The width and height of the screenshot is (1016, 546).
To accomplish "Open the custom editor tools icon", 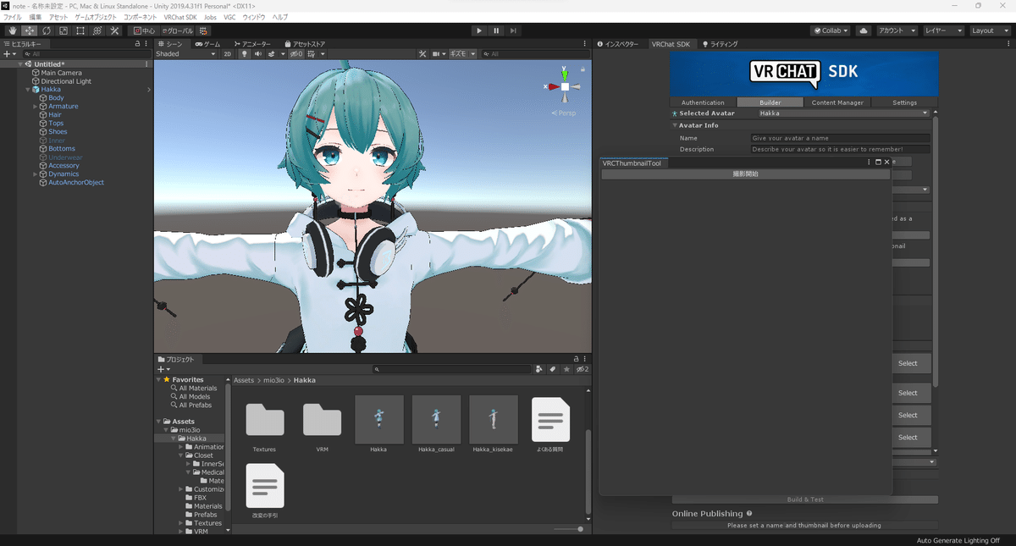I will 114,30.
